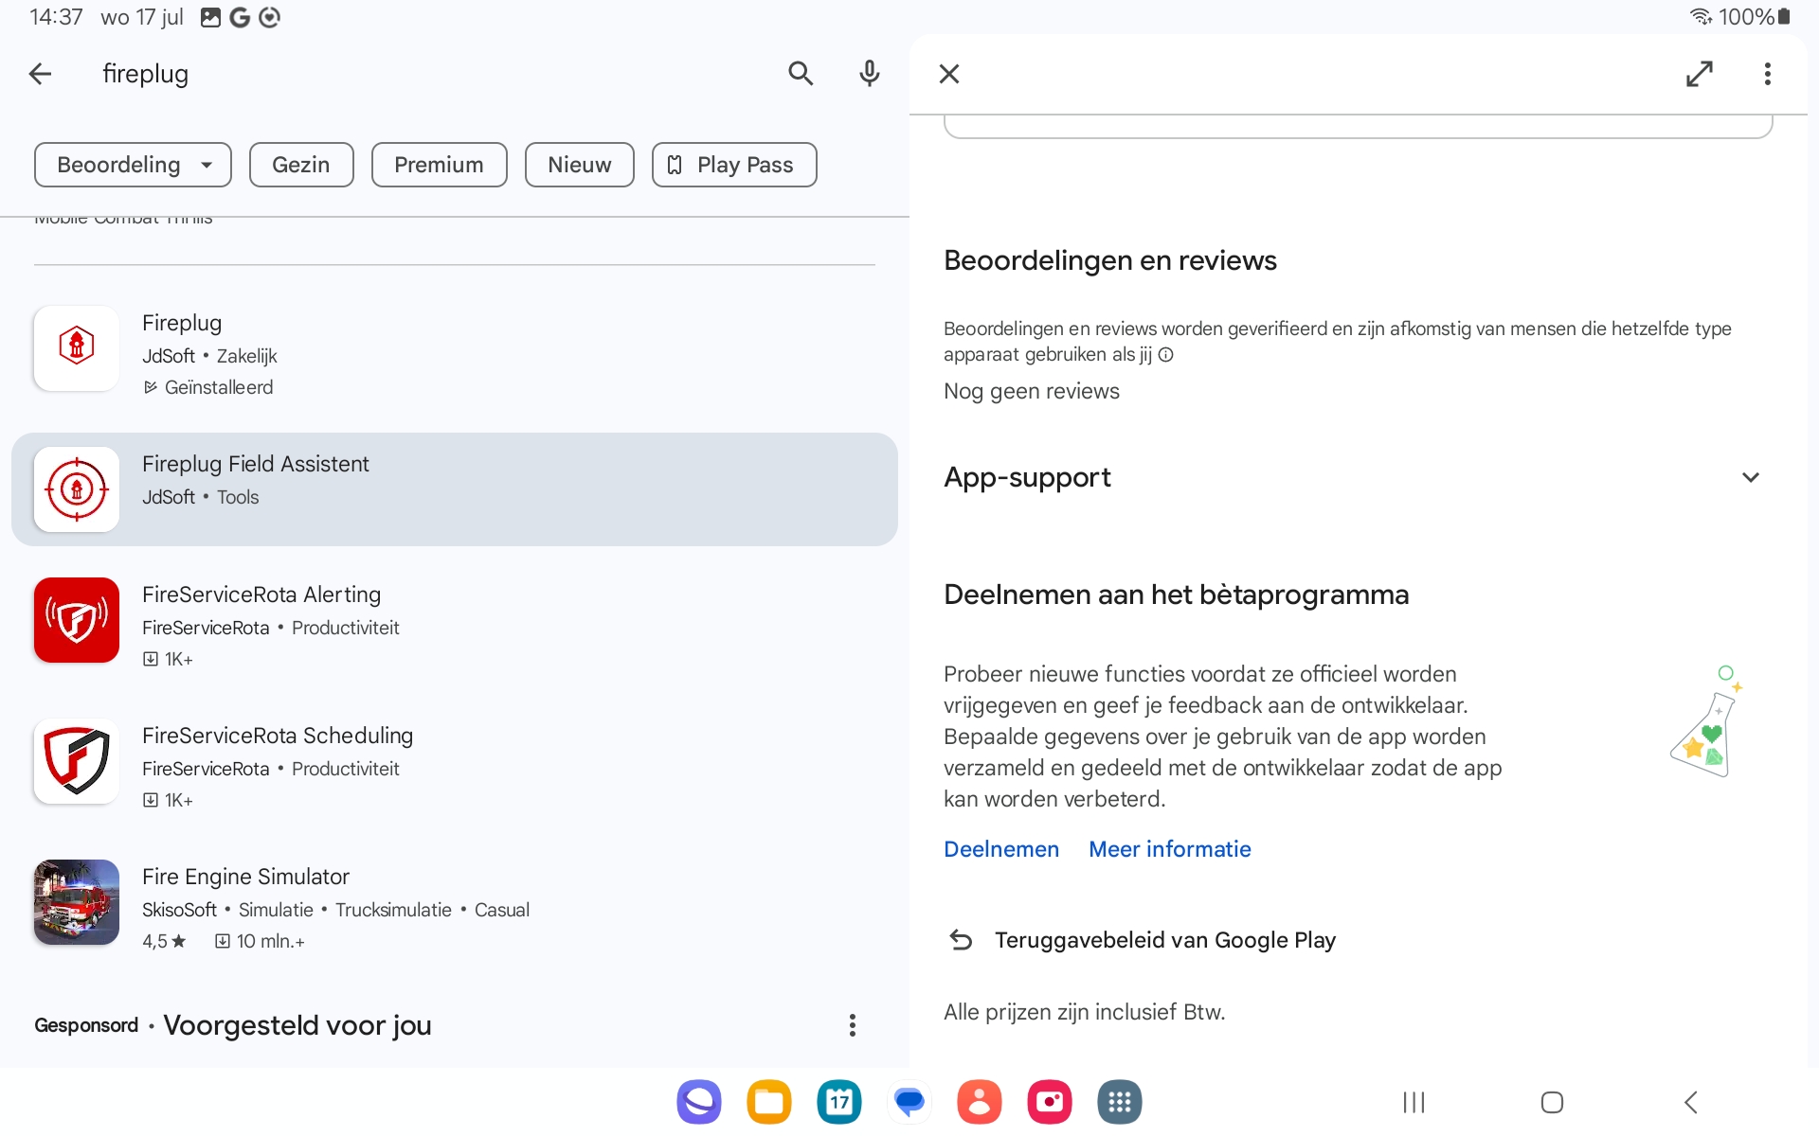Close the app details pane
Screen dimensions: 1819x1136
coord(948,74)
